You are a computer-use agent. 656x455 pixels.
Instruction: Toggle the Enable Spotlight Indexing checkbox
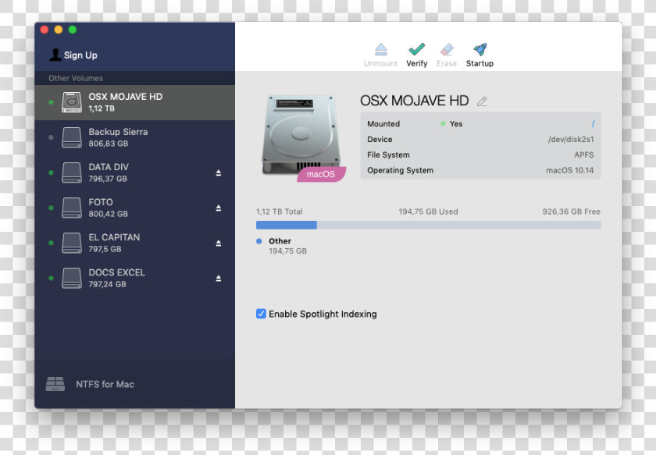[x=261, y=314]
